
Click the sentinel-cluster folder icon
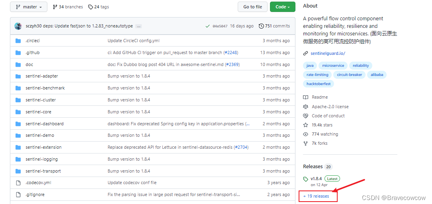(18, 100)
